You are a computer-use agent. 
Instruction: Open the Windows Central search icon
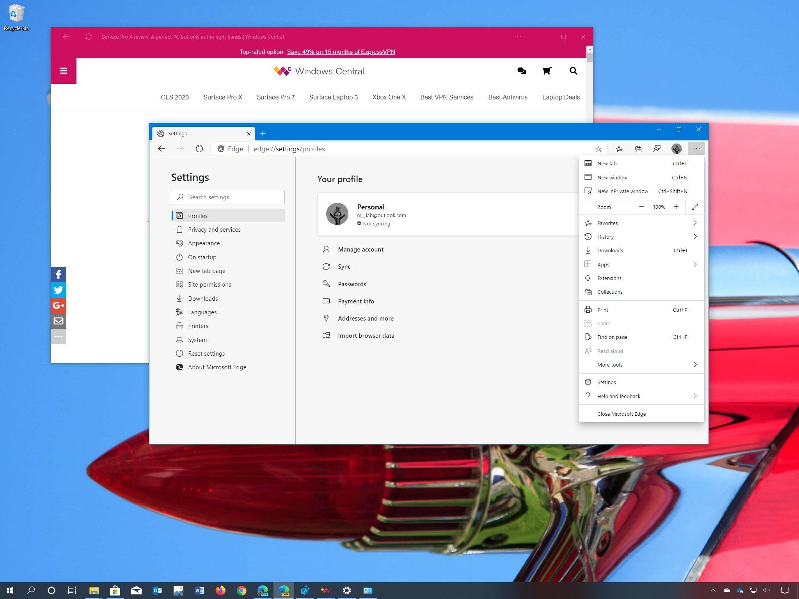click(x=573, y=71)
